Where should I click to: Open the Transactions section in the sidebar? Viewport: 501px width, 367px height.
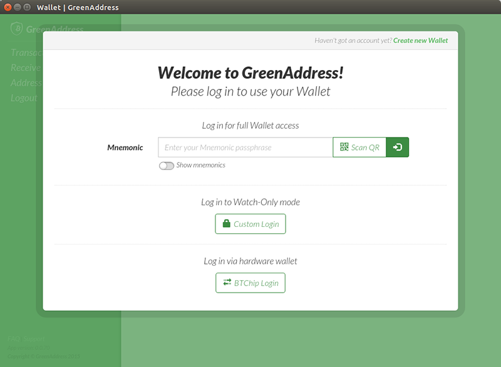(x=25, y=53)
